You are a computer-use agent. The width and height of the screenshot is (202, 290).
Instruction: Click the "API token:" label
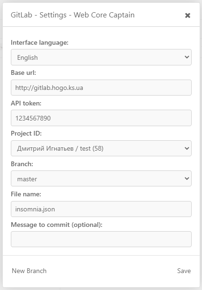coord(26,103)
